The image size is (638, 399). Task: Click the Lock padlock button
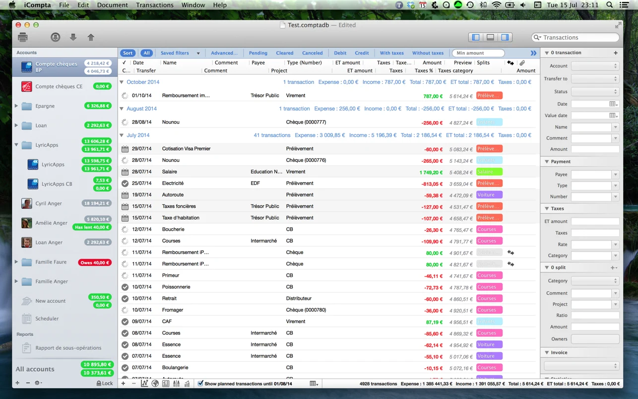[105, 383]
